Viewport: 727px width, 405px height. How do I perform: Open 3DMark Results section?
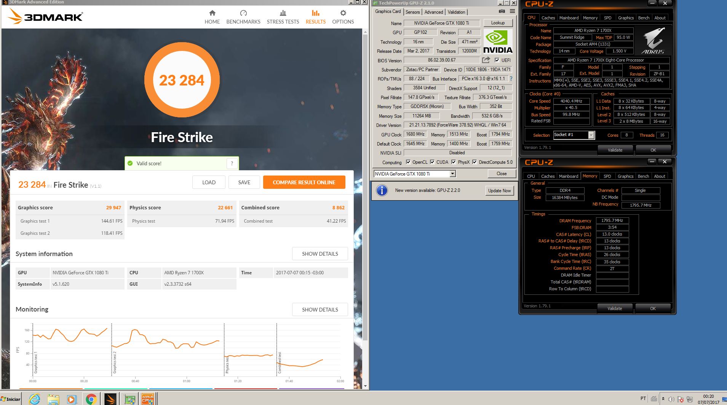click(x=316, y=17)
